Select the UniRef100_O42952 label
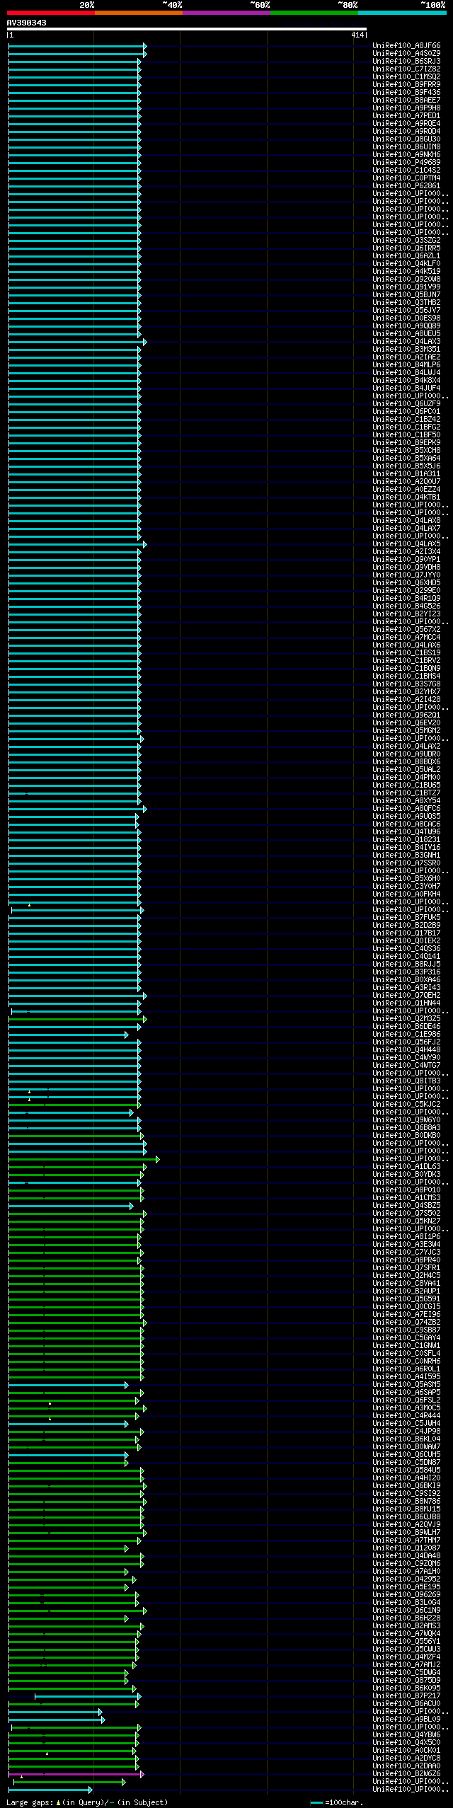 pyautogui.click(x=406, y=1579)
